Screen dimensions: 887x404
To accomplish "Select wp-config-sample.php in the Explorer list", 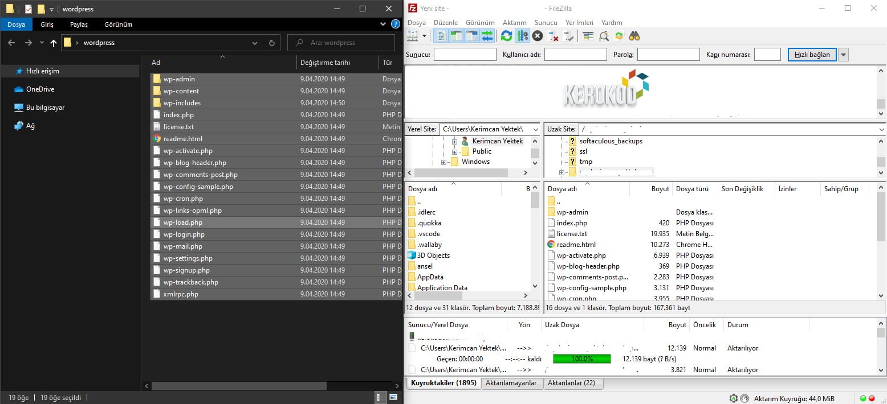I will click(x=276, y=187).
